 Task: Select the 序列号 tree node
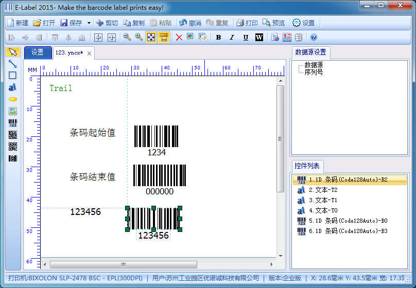314,72
